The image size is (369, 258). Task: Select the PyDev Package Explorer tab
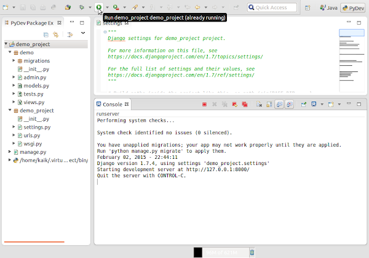coord(32,23)
